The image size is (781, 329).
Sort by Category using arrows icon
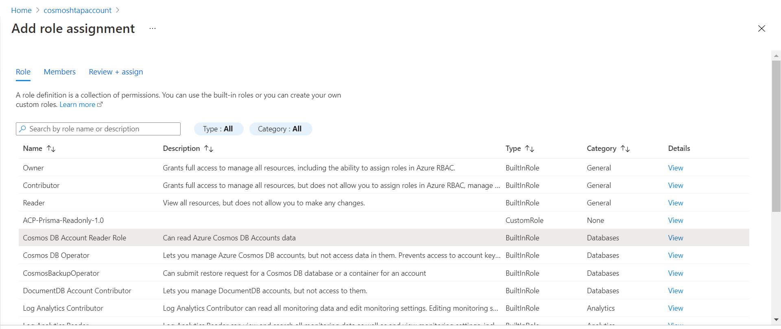pyautogui.click(x=625, y=149)
